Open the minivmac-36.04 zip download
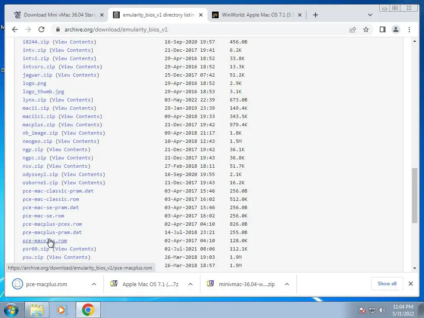 247,284
